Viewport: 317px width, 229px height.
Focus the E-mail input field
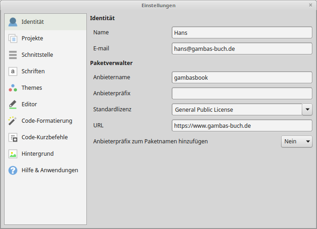click(x=242, y=49)
